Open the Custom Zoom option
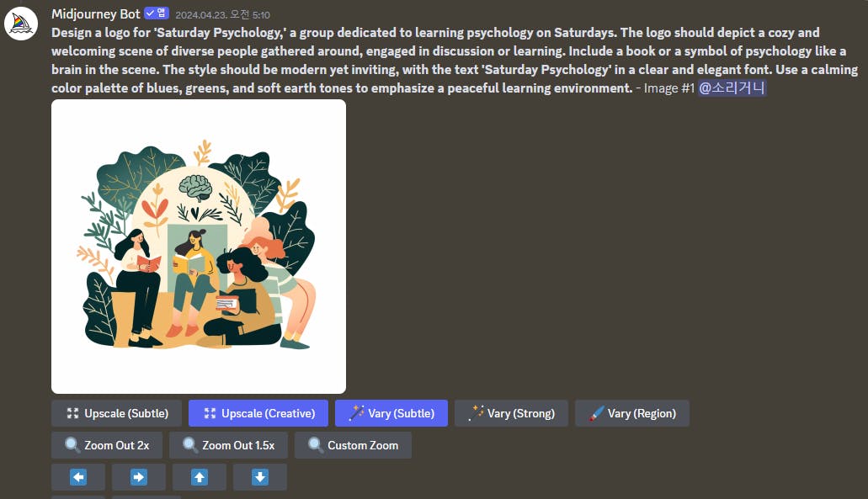The image size is (868, 499). pos(354,445)
